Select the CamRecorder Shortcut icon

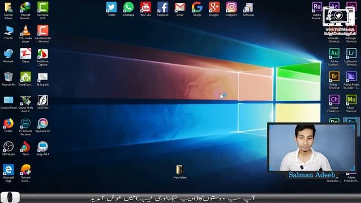(x=43, y=30)
